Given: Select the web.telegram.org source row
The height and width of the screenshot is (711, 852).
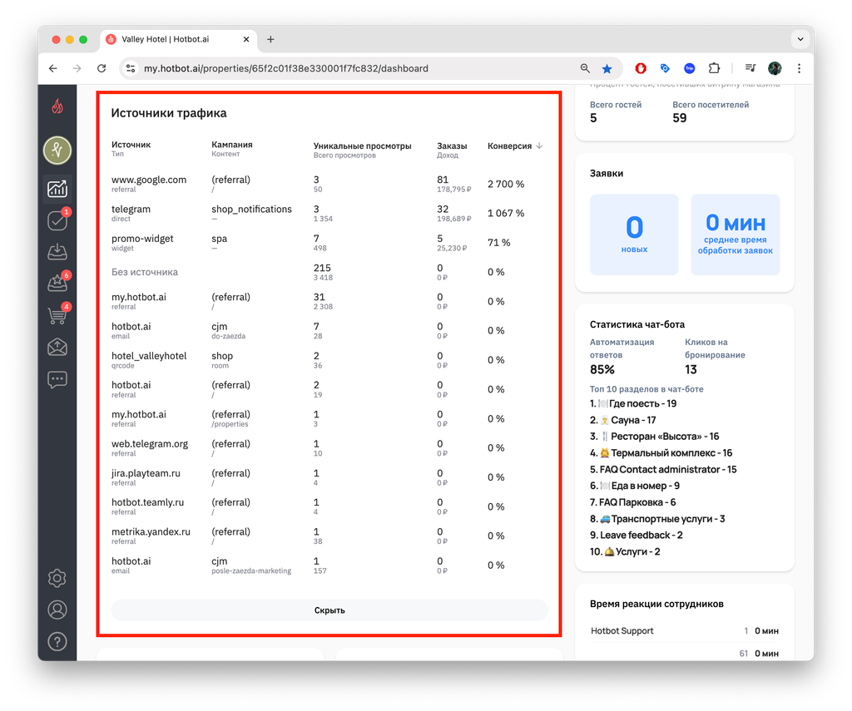Looking at the screenshot, I should click(329, 448).
